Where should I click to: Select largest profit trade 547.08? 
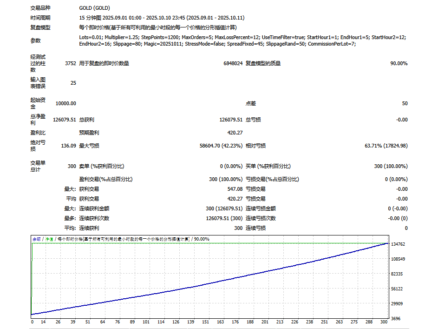coord(235,189)
